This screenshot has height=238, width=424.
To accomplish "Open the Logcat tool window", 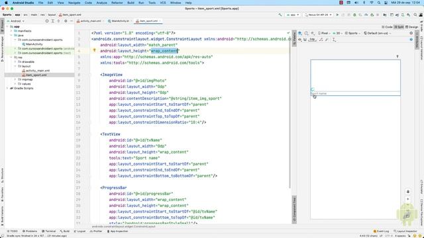I will (x=79, y=231).
